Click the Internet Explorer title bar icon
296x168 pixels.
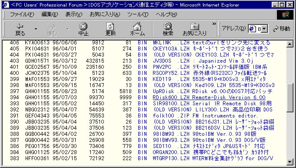6,4
